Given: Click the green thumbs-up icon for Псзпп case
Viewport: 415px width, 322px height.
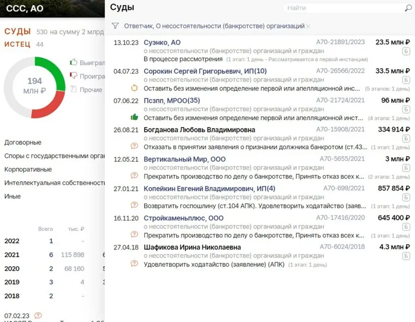Looking at the screenshot, I should (134, 117).
